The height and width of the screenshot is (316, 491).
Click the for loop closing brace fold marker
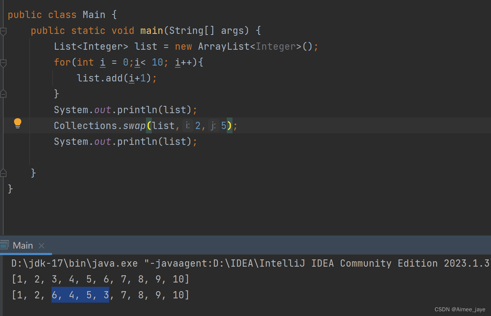click(3, 94)
